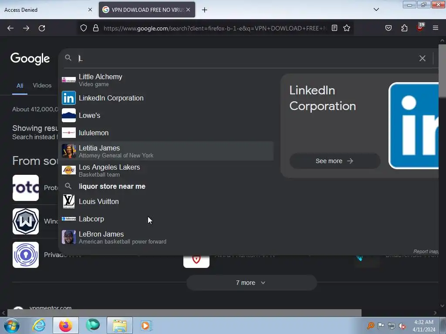The image size is (446, 334).
Task: Go forward with the browser forward arrow
Action: click(x=26, y=28)
